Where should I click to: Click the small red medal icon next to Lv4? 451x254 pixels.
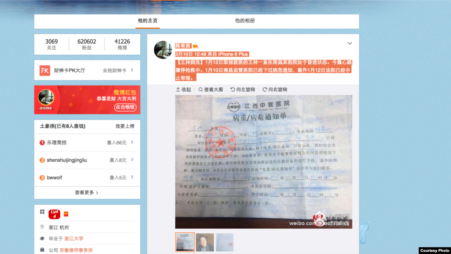[66, 214]
